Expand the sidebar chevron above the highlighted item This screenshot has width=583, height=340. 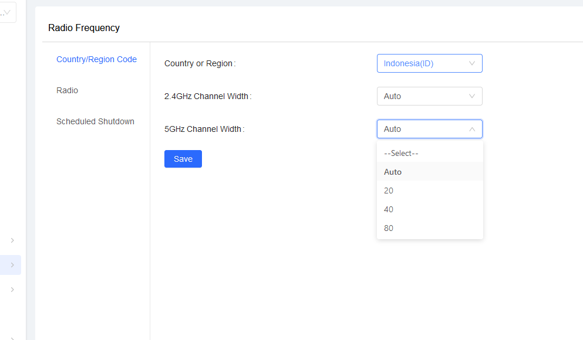12,240
